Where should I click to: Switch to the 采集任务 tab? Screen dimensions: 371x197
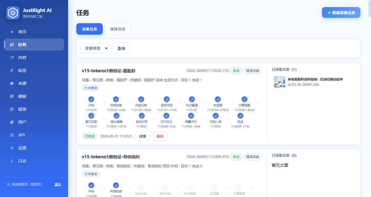pyautogui.click(x=90, y=29)
